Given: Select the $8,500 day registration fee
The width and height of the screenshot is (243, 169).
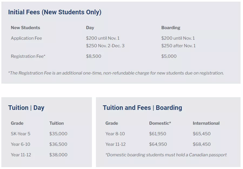Looking at the screenshot, I should pos(94,56).
